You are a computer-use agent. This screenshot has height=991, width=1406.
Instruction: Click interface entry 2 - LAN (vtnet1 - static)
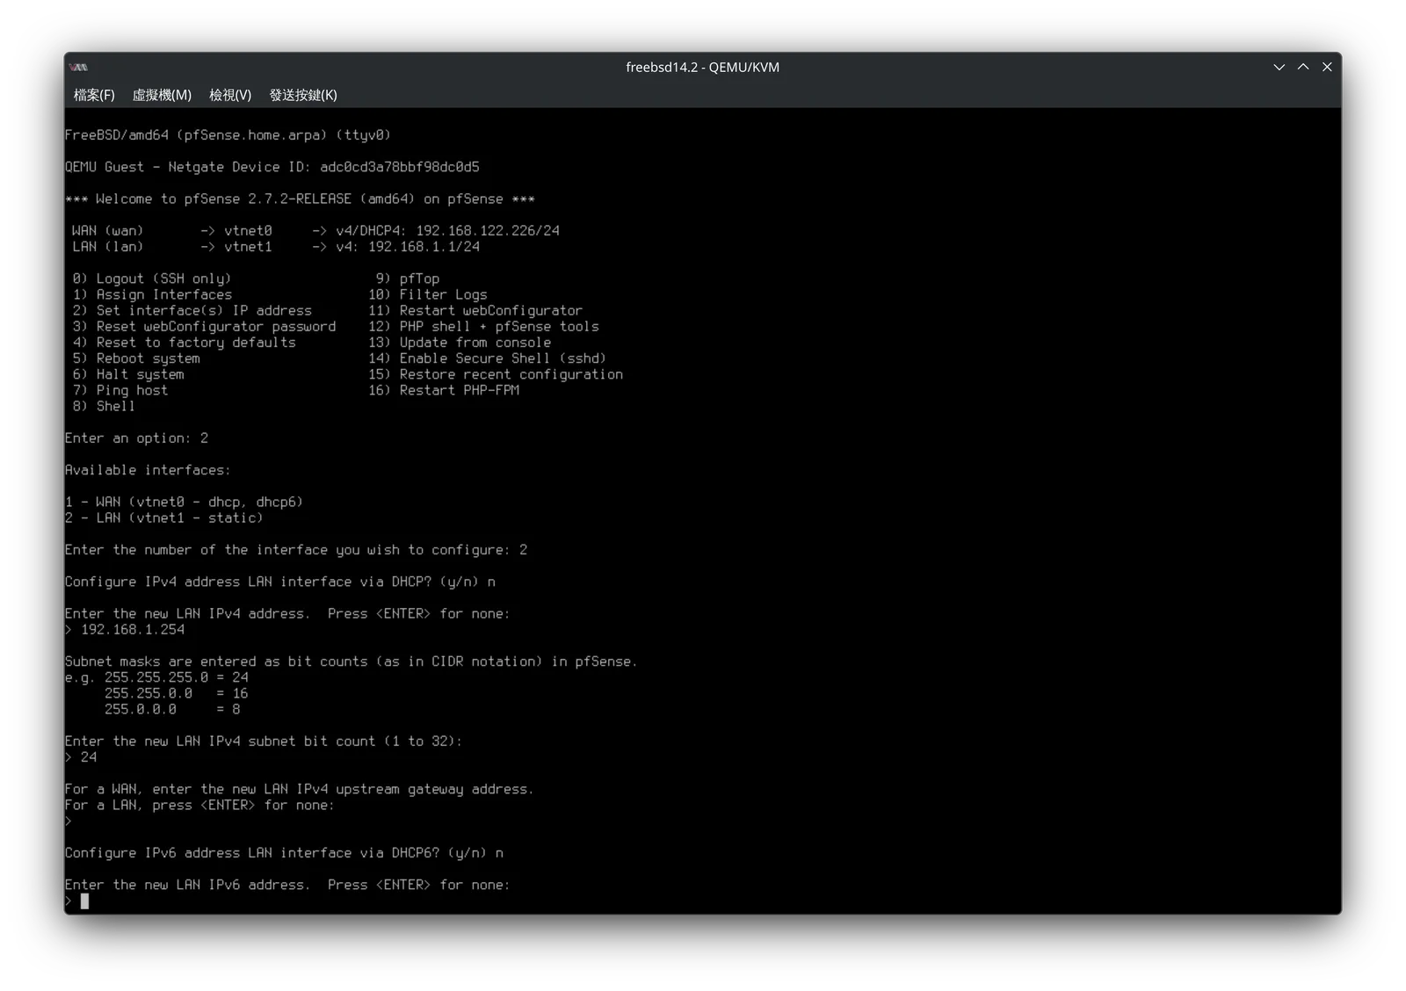[x=164, y=518]
